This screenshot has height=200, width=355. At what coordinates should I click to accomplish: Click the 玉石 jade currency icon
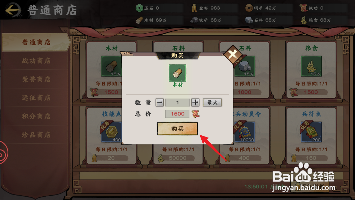click(139, 8)
